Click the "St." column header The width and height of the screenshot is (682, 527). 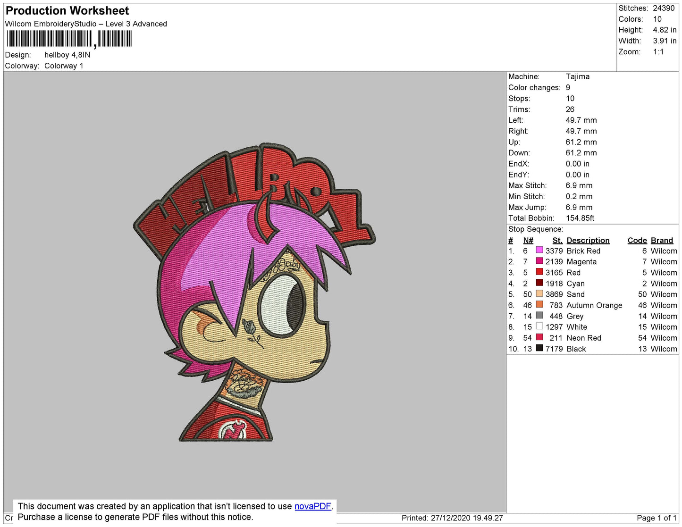(557, 241)
